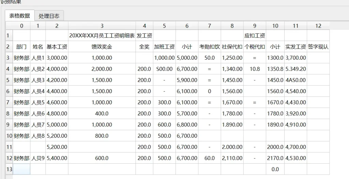Image resolution: width=349 pixels, height=179 pixels.
Task: Select the 人员2 name cell
Action: pos(38,69)
